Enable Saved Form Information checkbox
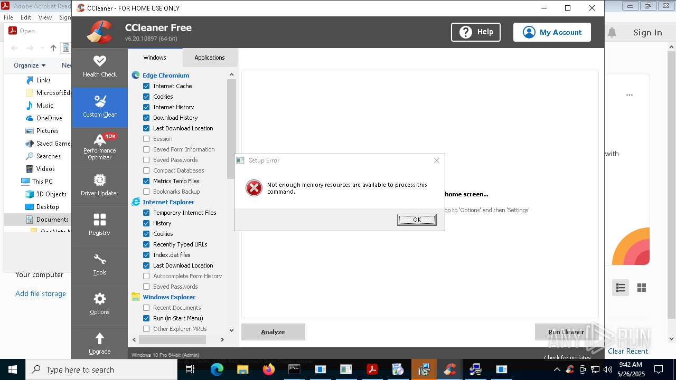Image resolution: width=676 pixels, height=380 pixels. [146, 149]
